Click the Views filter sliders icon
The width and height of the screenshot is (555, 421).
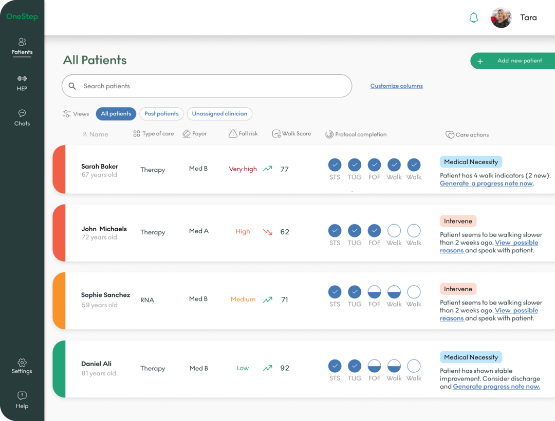coord(67,114)
